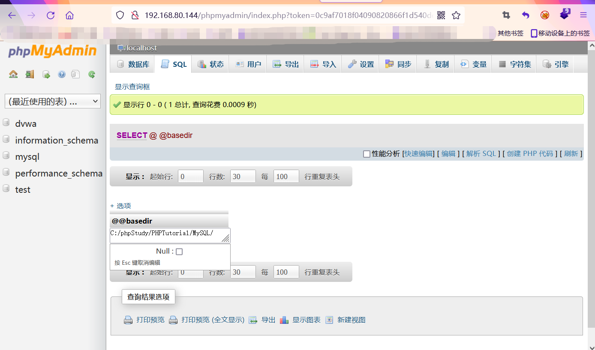Image resolution: width=595 pixels, height=350 pixels.
Task: Click the 编辑 edit query link
Action: click(448, 154)
